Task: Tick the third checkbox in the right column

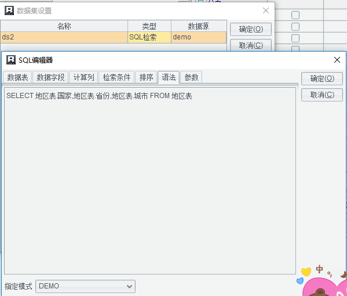Action: [x=295, y=38]
